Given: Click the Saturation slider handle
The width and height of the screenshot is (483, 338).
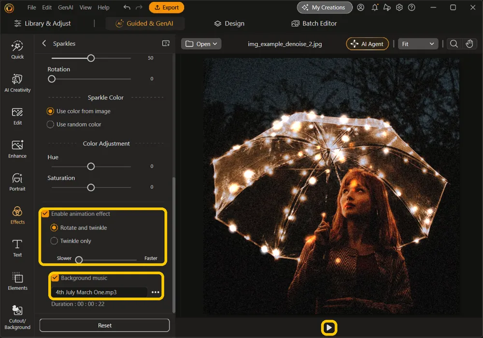Looking at the screenshot, I should click(91, 187).
